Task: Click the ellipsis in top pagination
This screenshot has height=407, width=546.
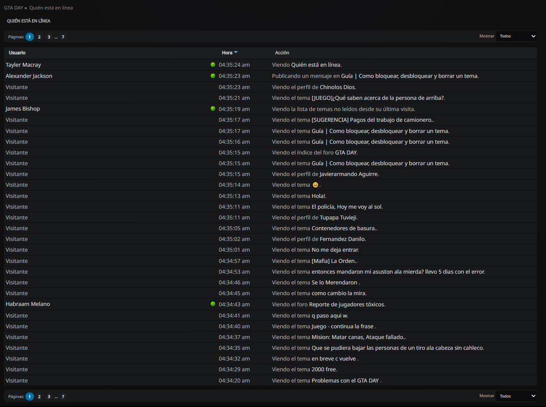Action: tap(56, 37)
